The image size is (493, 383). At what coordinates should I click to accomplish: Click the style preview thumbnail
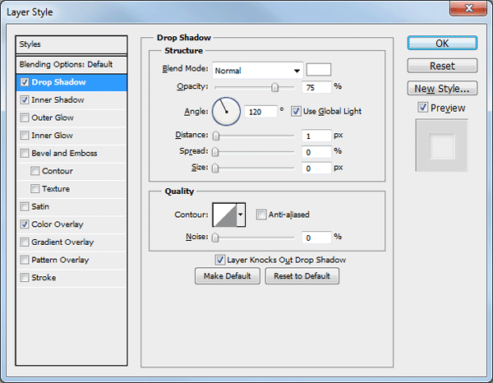442,145
